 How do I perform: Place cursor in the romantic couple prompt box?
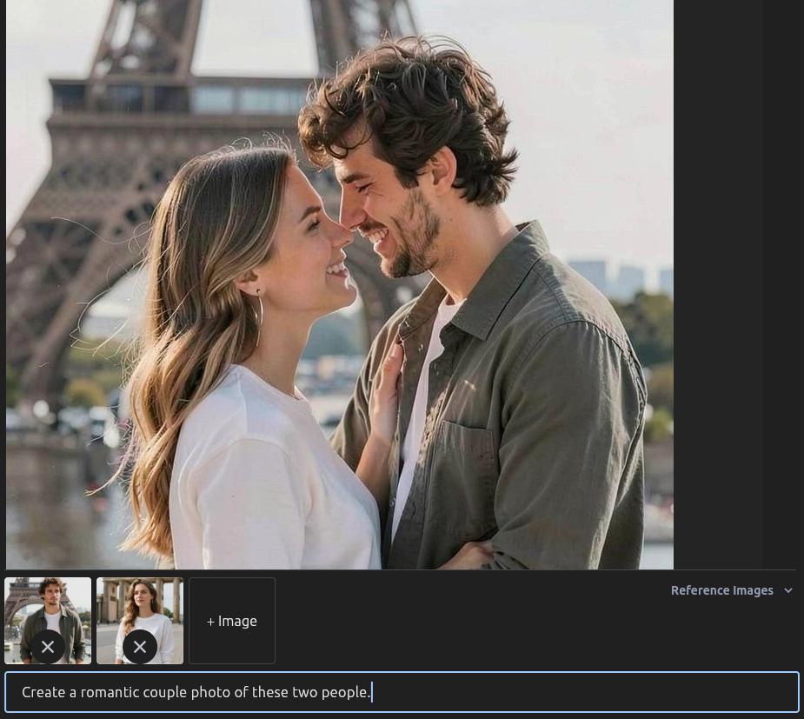click(402, 692)
